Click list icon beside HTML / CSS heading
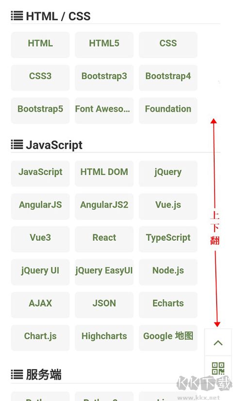 (x=17, y=16)
